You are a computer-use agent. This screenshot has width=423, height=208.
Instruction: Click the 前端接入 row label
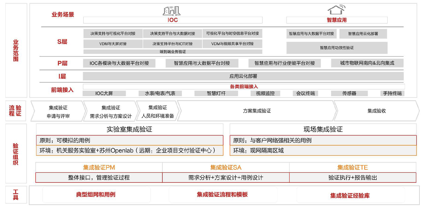click(62, 90)
